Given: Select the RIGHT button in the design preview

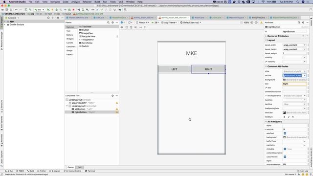Looking at the screenshot, I should pos(208,69).
